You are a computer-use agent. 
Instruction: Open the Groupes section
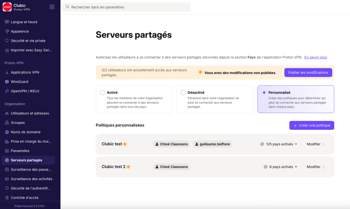28,123
